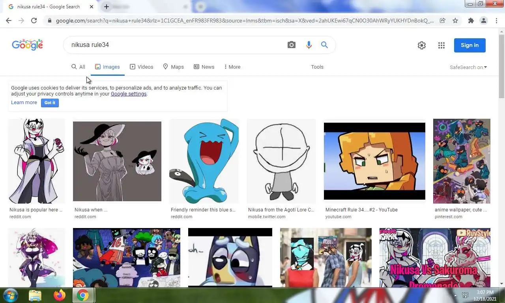Open the Google apps grid icon
Image resolution: width=505 pixels, height=303 pixels.
441,45
